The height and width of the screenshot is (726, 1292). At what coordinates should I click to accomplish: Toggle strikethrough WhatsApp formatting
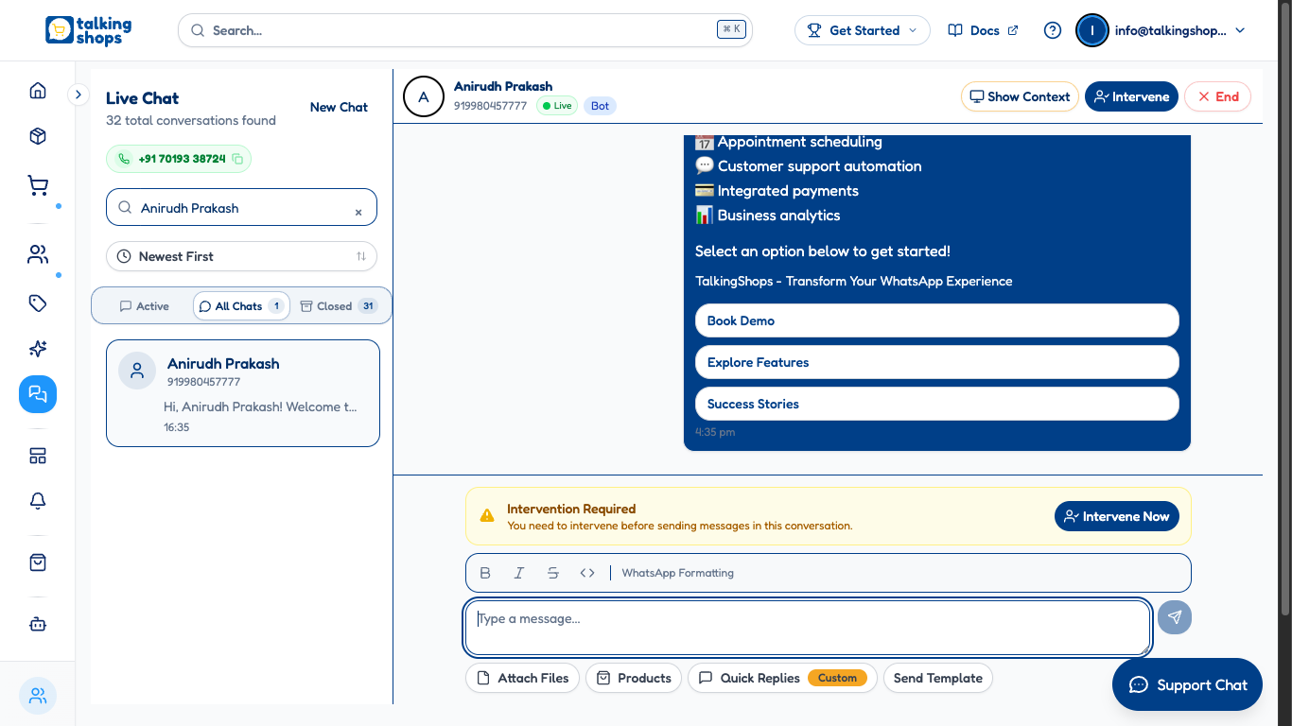[553, 573]
